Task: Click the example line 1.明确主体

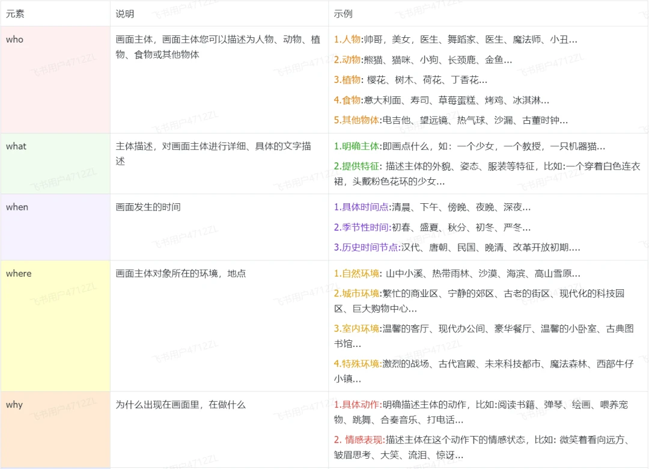Action: coord(469,146)
